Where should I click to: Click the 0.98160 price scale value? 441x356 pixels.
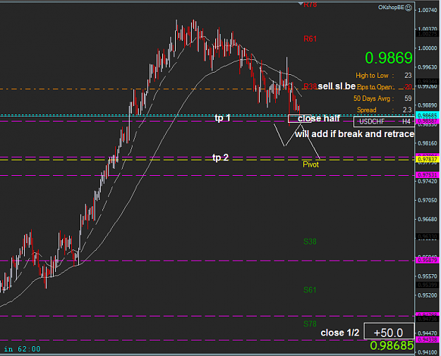[428, 143]
